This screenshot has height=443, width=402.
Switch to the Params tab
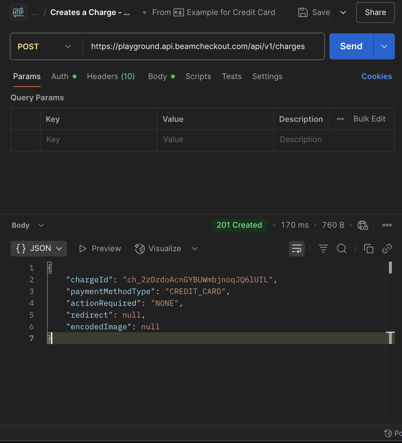pyautogui.click(x=27, y=76)
